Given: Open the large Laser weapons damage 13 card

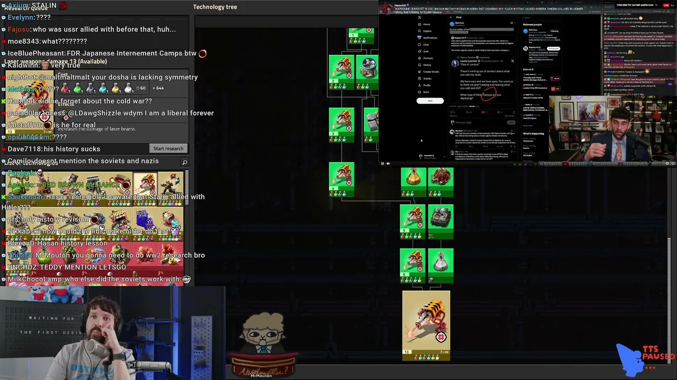Looking at the screenshot, I should tap(426, 326).
